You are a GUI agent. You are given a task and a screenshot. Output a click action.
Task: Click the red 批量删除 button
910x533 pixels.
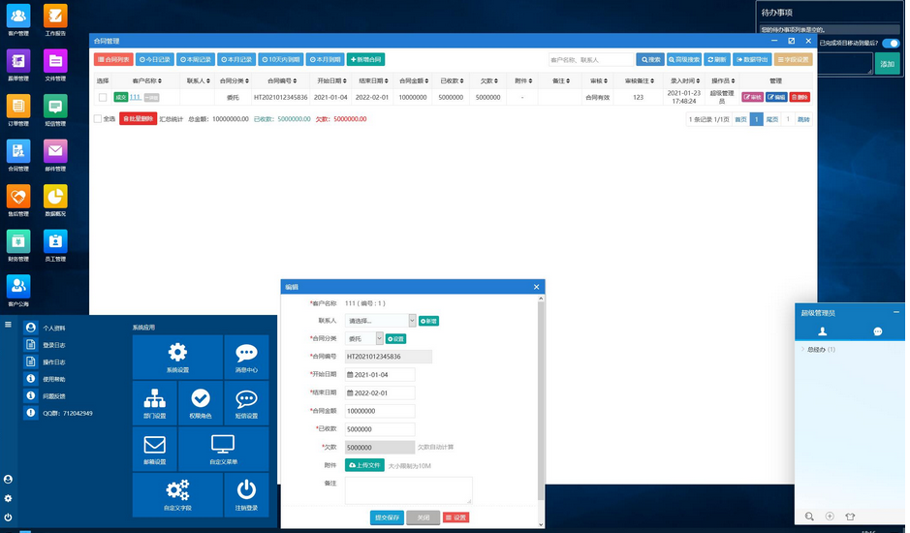[139, 119]
